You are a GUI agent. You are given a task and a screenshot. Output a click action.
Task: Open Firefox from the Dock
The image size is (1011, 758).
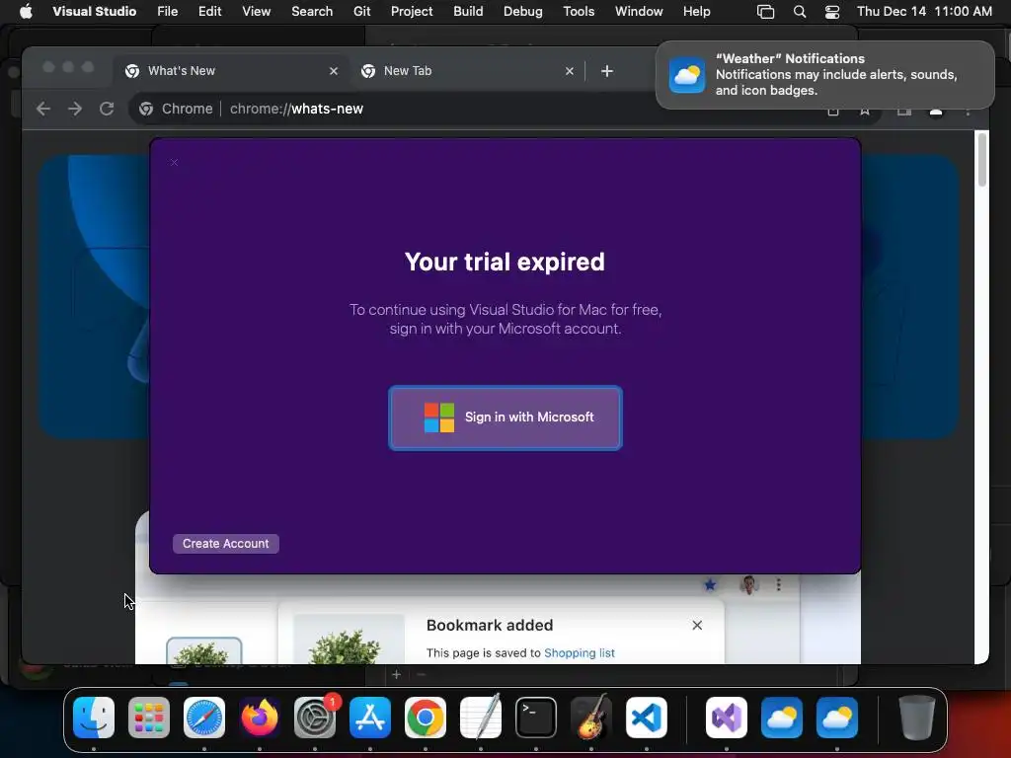260,717
